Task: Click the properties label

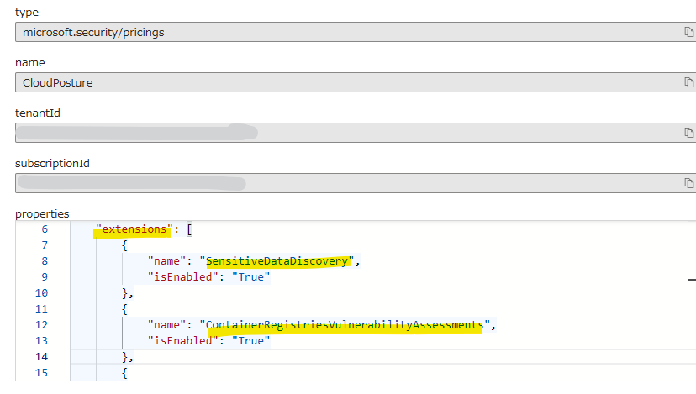Action: (42, 214)
